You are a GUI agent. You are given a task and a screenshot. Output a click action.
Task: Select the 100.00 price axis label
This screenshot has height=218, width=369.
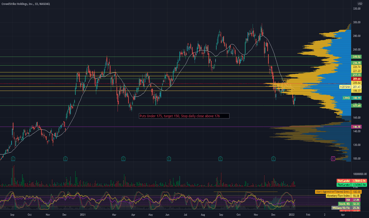pos(357,159)
